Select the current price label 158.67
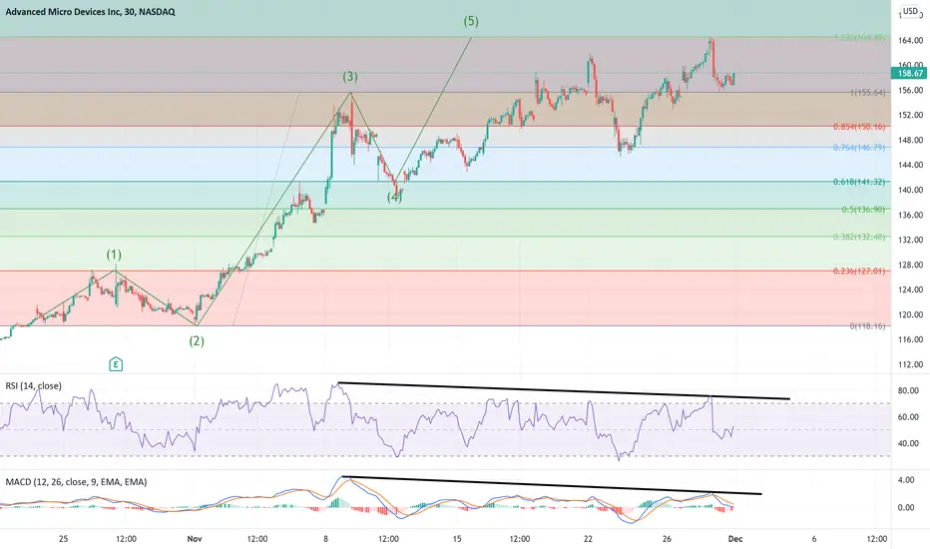The width and height of the screenshot is (930, 549). [909, 74]
